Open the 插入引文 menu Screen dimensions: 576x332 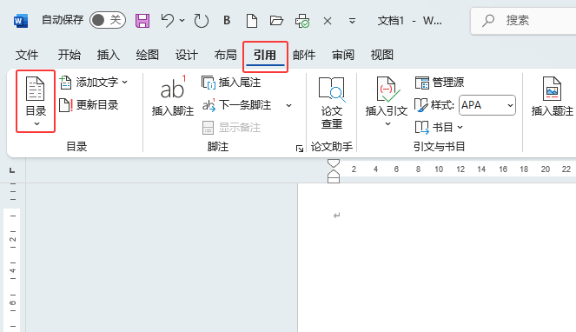click(387, 102)
